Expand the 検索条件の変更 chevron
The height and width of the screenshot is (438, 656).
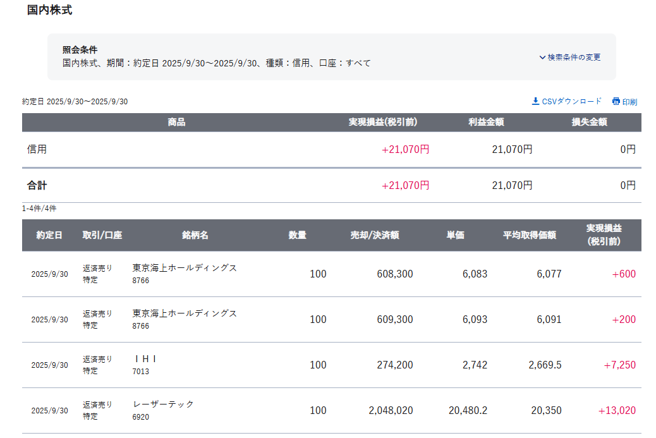[542, 58]
